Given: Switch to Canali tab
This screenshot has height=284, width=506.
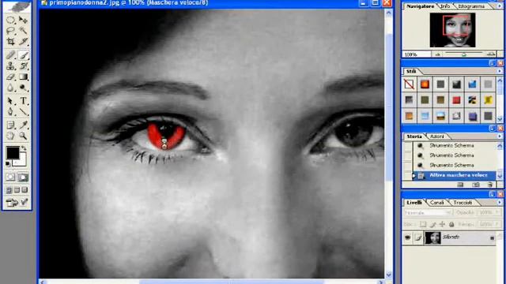Looking at the screenshot, I should point(437,203).
